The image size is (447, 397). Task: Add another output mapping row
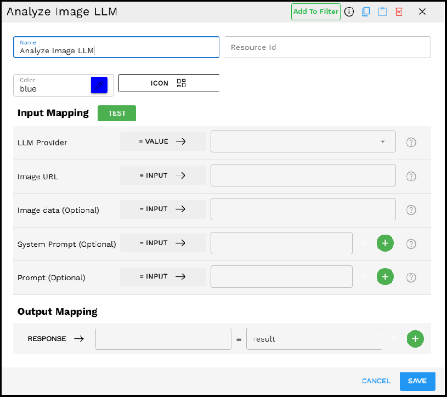tap(415, 339)
